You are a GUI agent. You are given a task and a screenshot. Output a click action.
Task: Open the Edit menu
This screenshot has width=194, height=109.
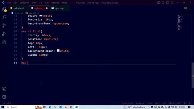pyautogui.click(x=15, y=3)
